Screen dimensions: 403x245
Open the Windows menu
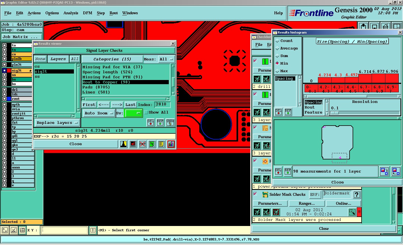tap(130, 13)
